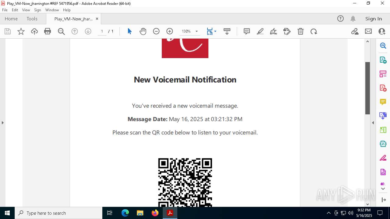
Task: Open the Sign menu
Action: coord(37,10)
